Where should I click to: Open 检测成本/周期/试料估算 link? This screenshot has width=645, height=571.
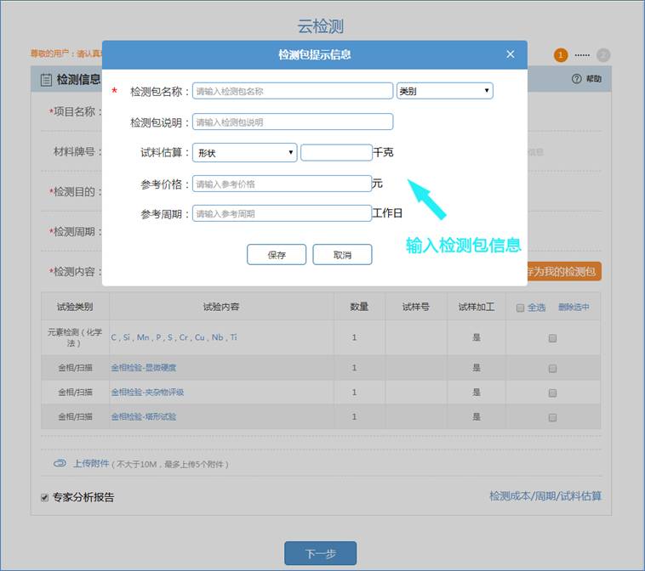[545, 496]
